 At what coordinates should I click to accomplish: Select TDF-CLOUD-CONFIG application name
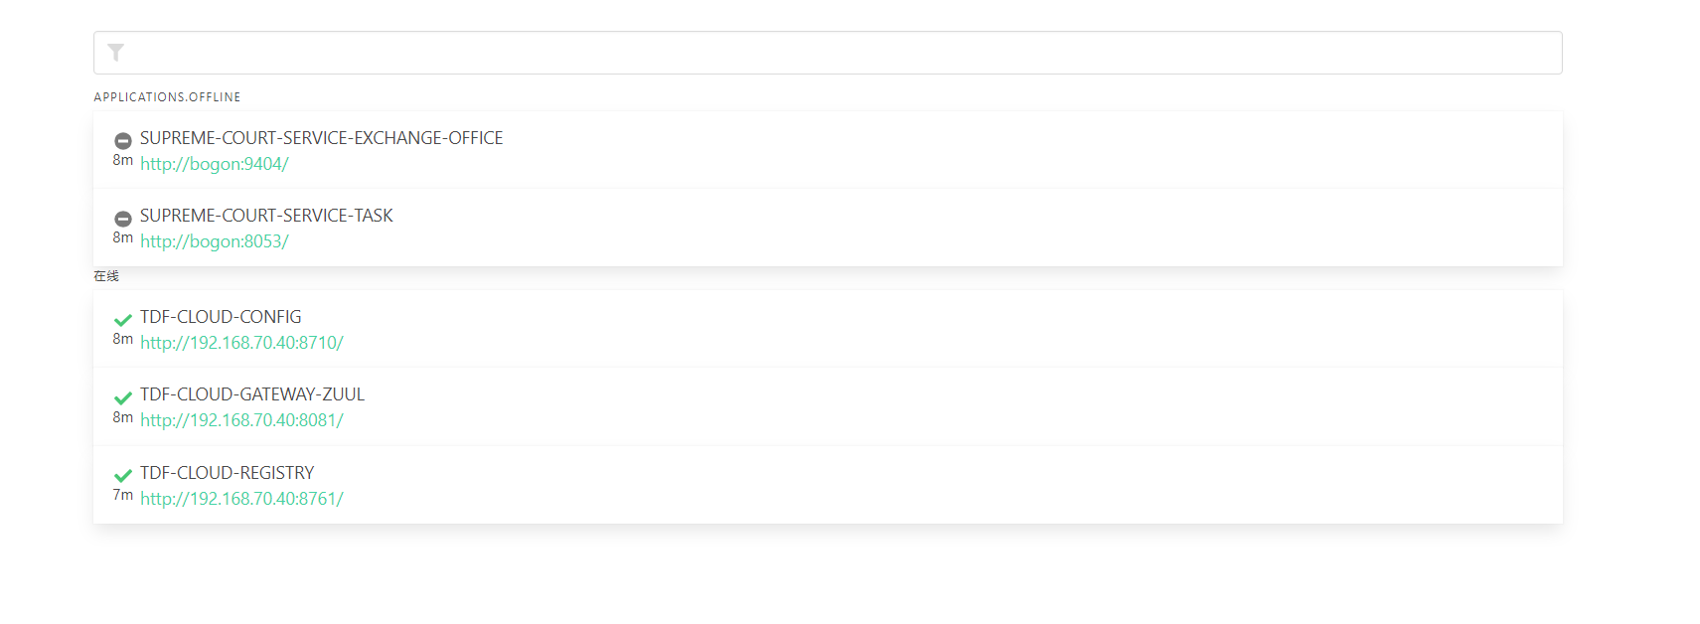pyautogui.click(x=221, y=317)
